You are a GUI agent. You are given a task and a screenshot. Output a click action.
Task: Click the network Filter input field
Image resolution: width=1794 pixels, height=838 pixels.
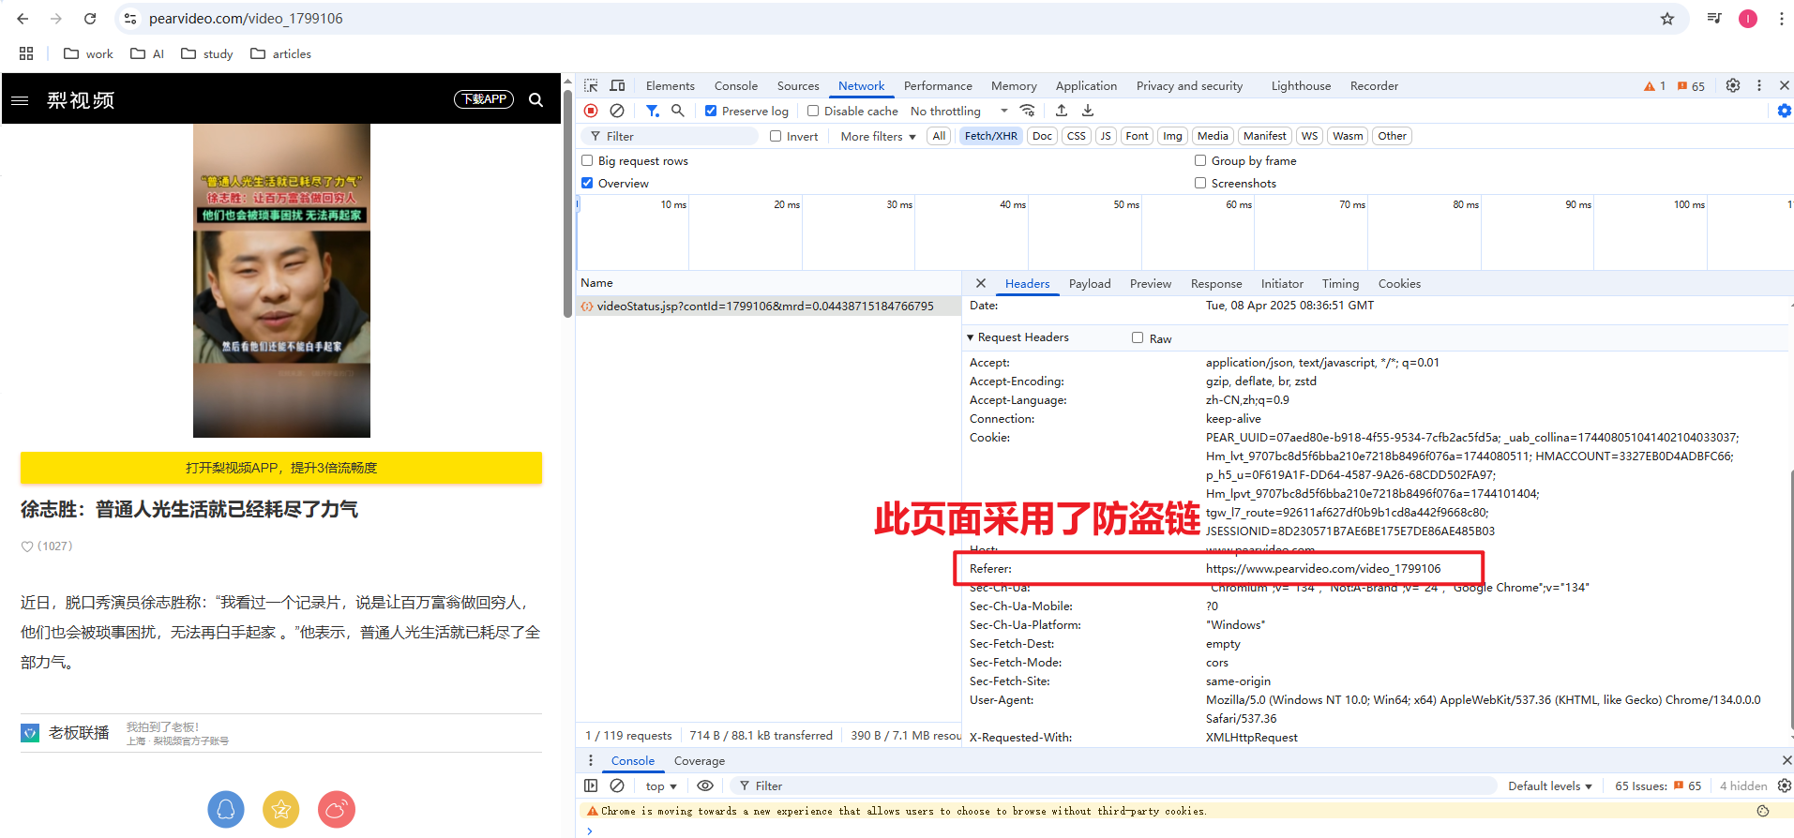671,136
